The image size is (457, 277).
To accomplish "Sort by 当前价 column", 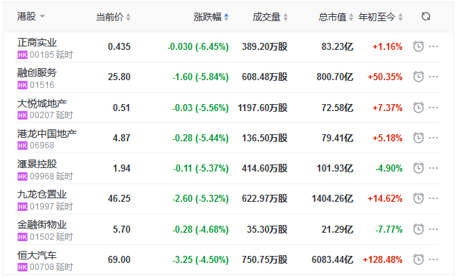I will [x=113, y=17].
